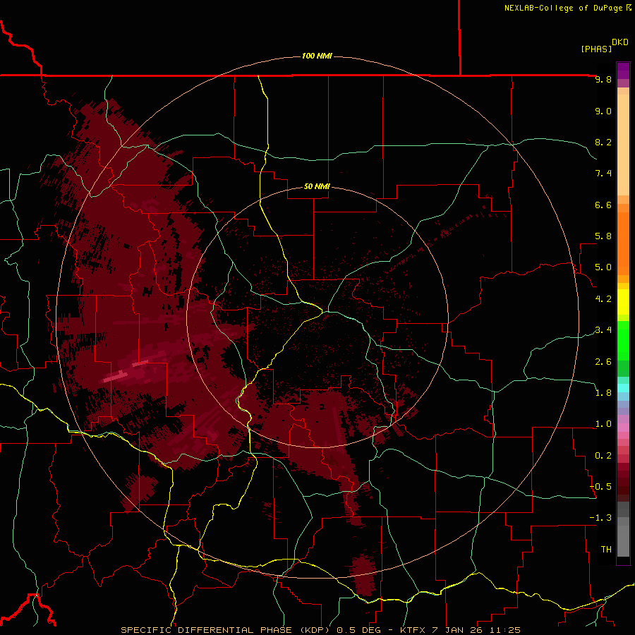Click the 7.4 scale value
Viewport: 635px width, 635px height.
(x=603, y=174)
